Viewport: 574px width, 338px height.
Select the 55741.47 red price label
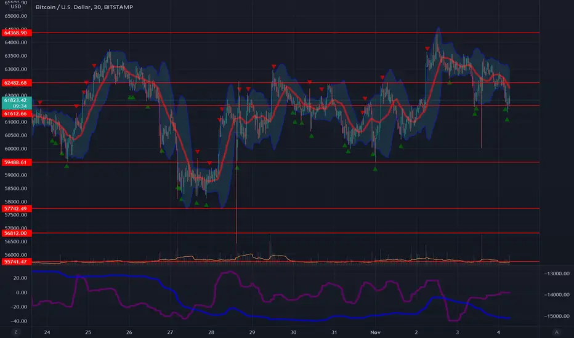coord(16,262)
